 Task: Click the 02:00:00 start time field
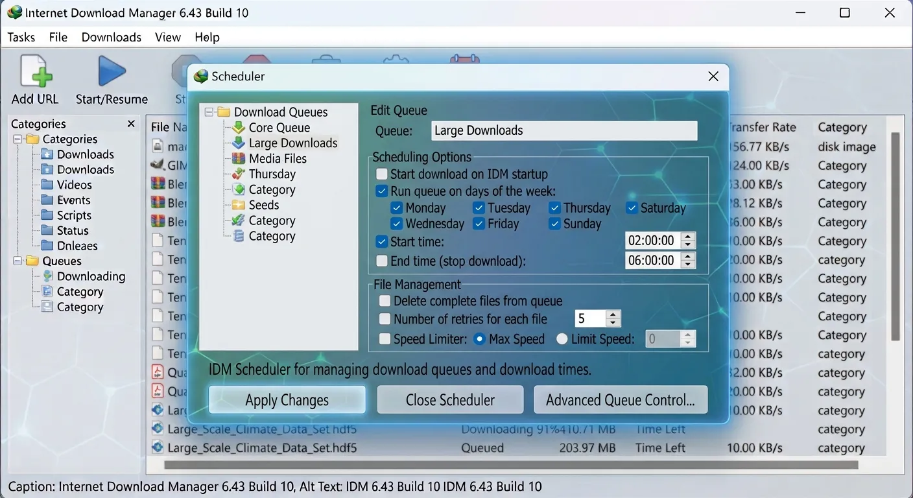click(x=653, y=241)
